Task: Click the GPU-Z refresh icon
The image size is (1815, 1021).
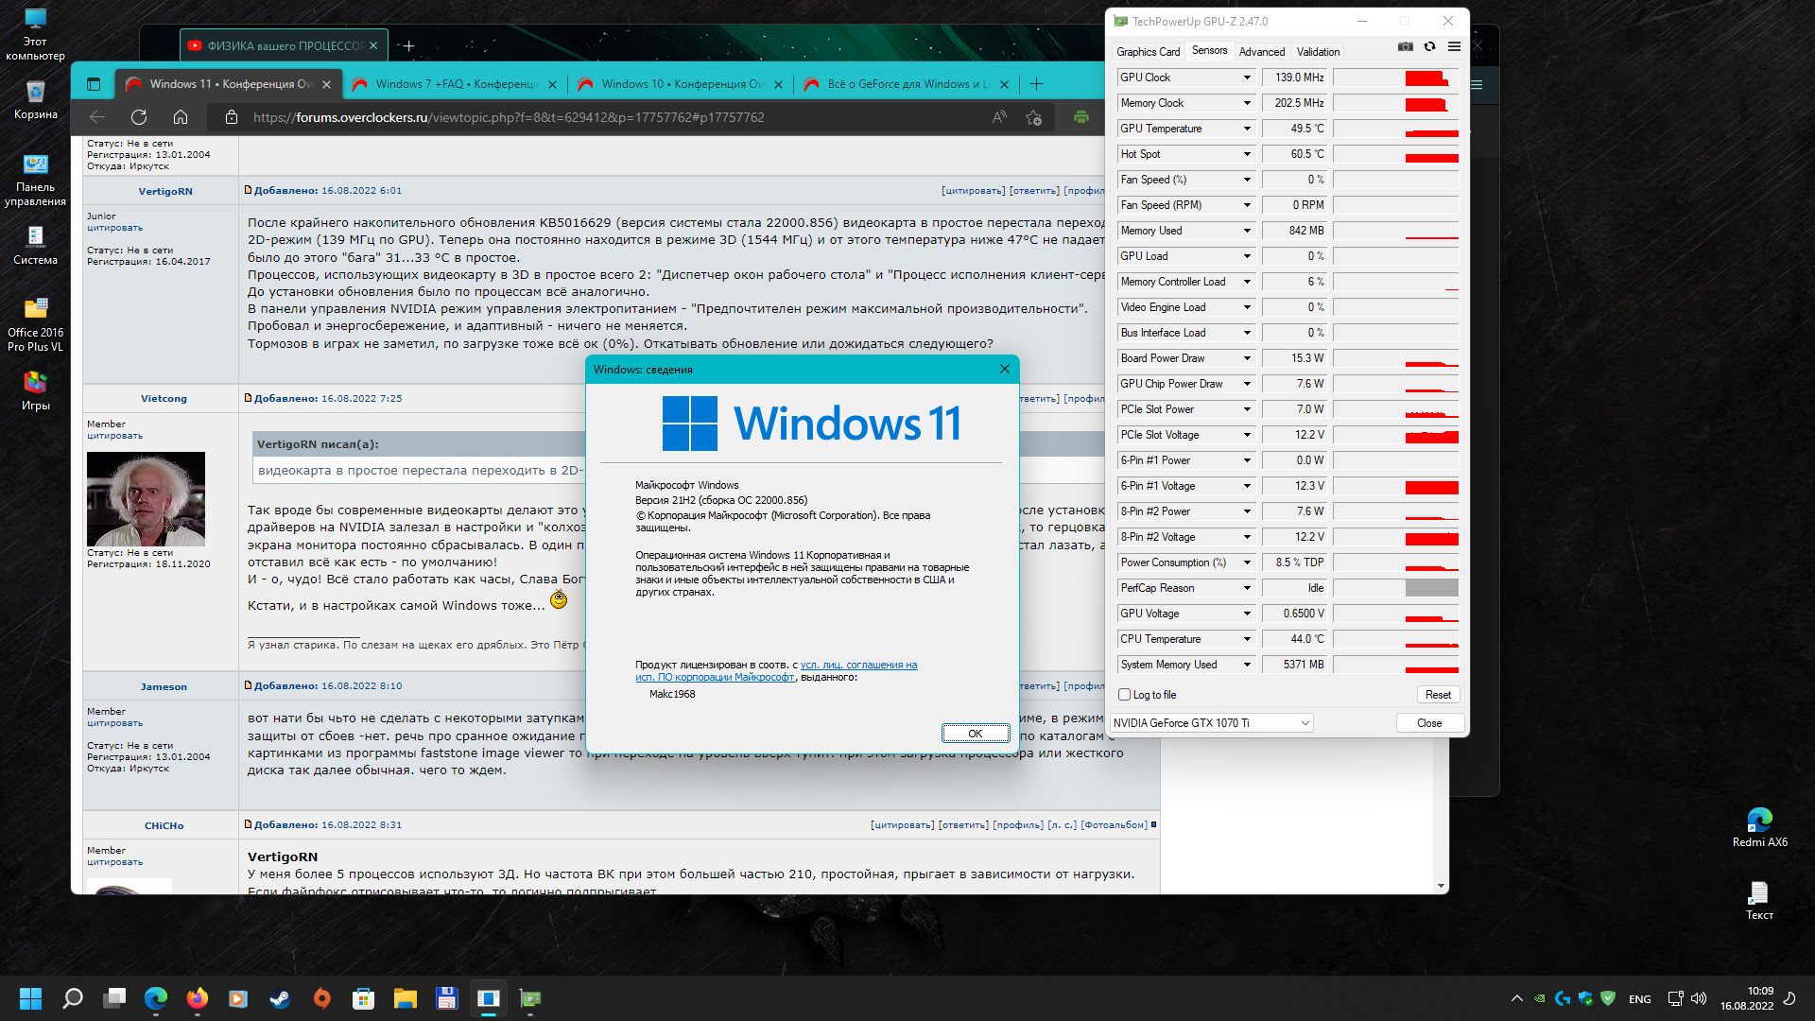Action: point(1429,46)
